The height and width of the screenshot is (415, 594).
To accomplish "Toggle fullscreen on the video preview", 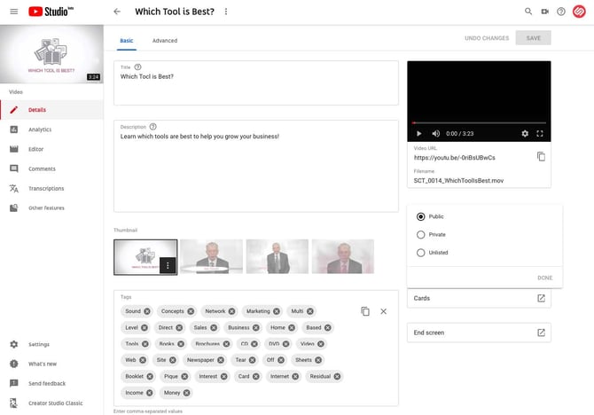I will [x=540, y=134].
